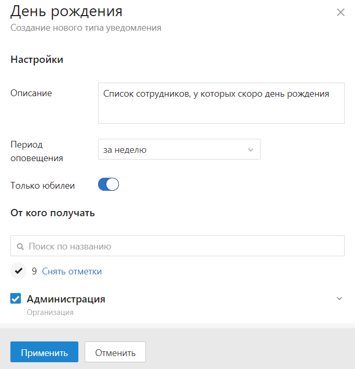Open the Период оповещения dropdown

point(179,149)
